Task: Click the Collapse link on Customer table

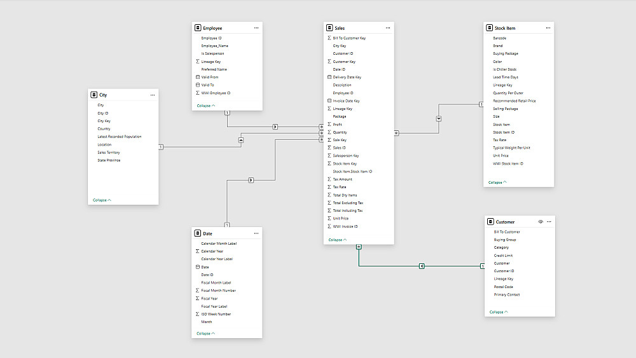Action: (499, 312)
